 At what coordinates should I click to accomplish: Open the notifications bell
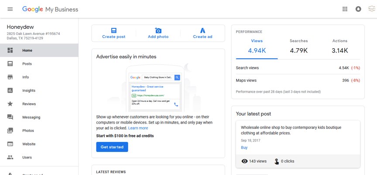(358, 9)
